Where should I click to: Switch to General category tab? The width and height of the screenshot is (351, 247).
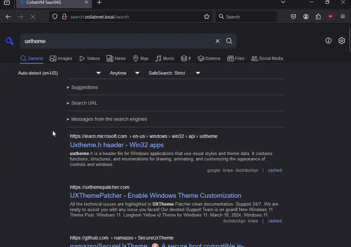pos(32,58)
